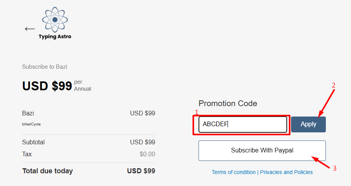Click the bold USD $99 total amount

(x=141, y=171)
